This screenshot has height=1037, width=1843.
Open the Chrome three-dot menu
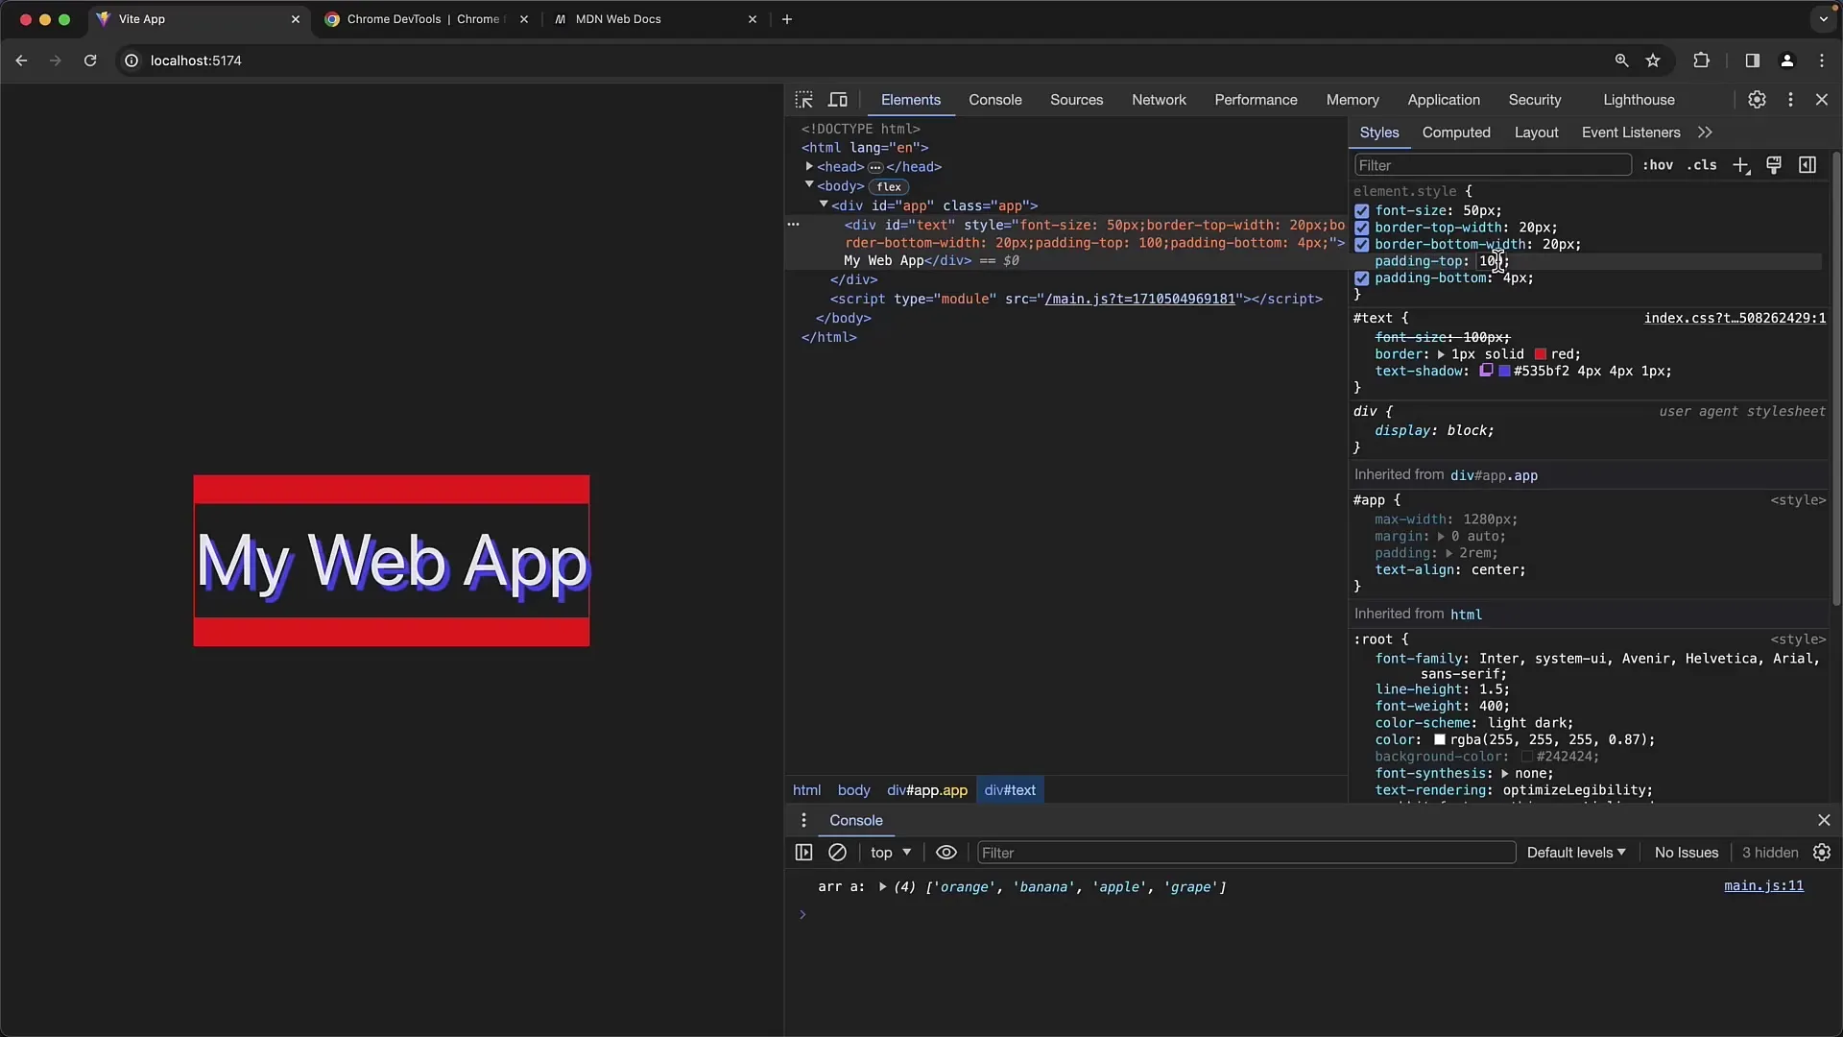(x=1822, y=60)
